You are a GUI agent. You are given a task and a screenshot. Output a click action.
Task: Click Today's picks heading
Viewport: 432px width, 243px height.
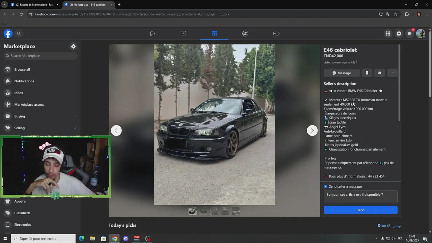[123, 225]
